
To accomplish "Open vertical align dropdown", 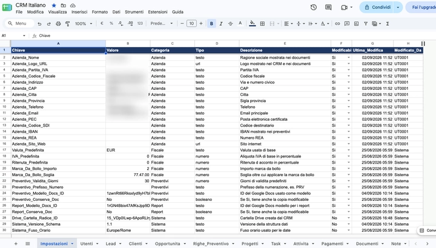I will (300, 24).
